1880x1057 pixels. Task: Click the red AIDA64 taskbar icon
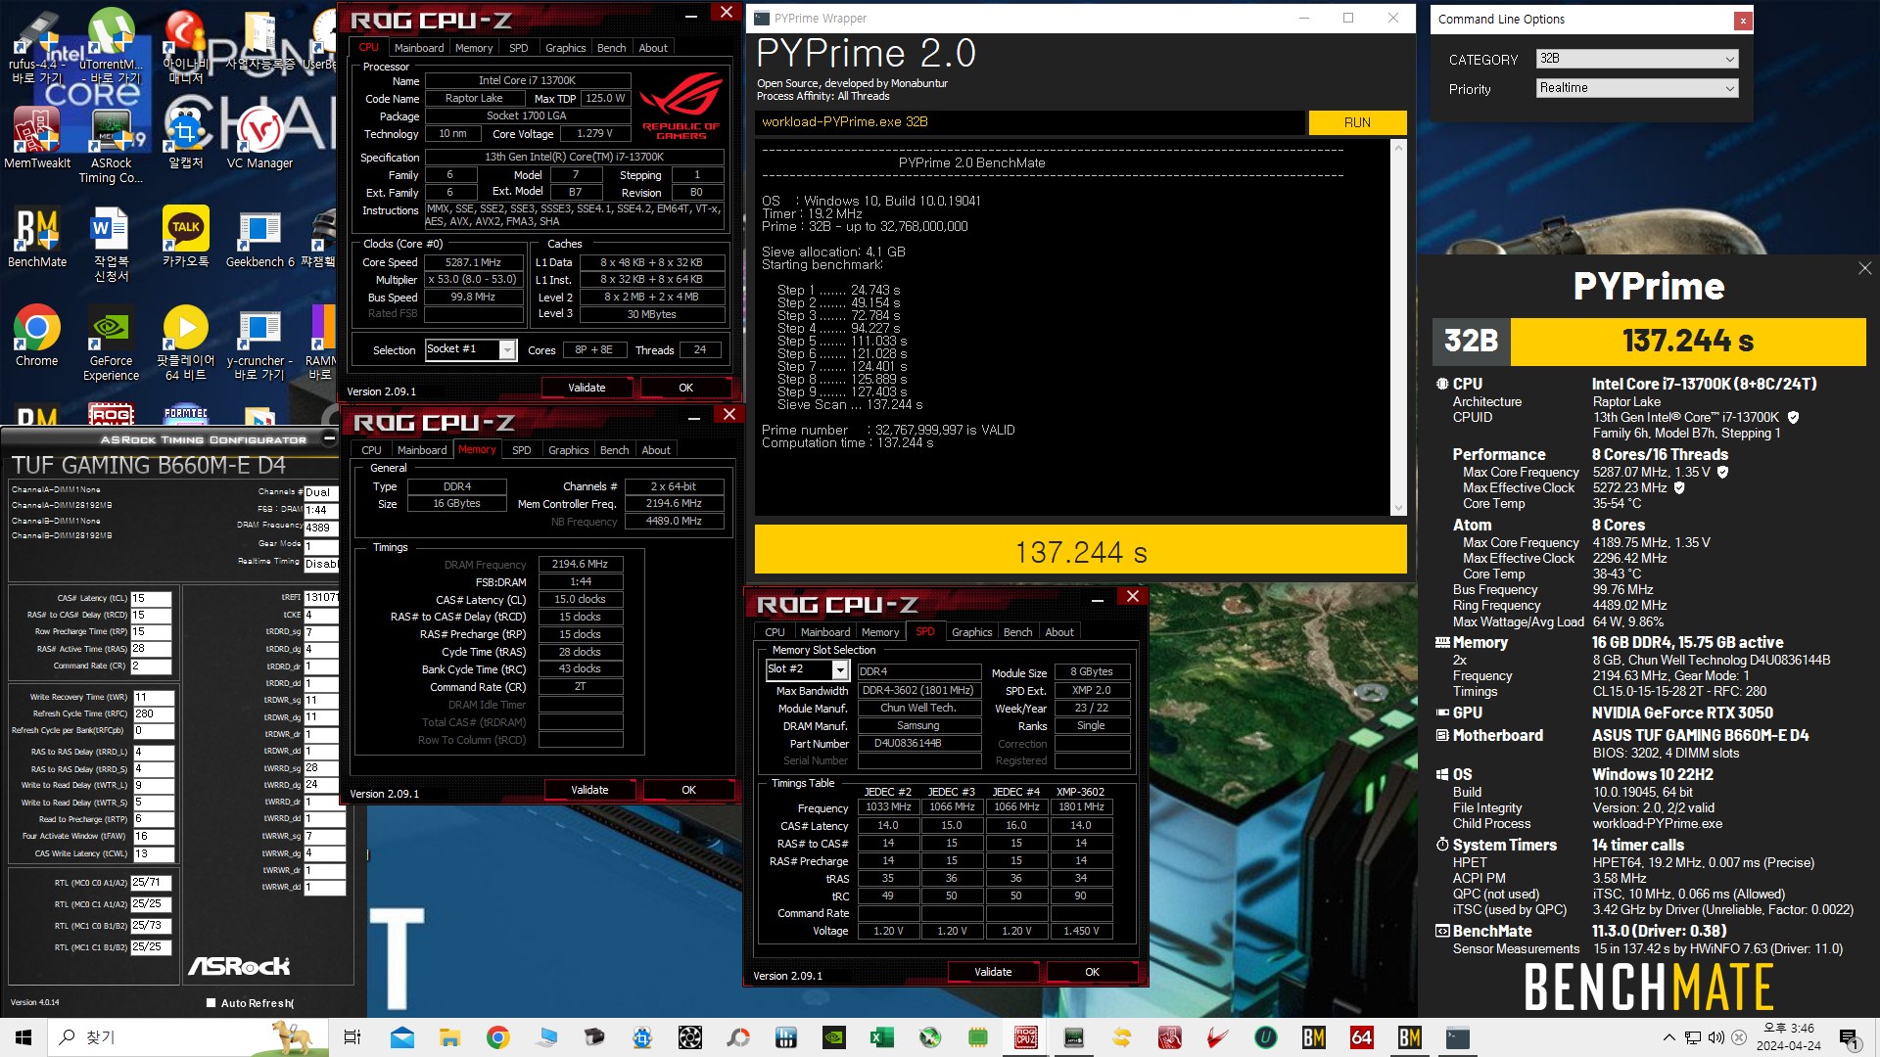click(1361, 1037)
